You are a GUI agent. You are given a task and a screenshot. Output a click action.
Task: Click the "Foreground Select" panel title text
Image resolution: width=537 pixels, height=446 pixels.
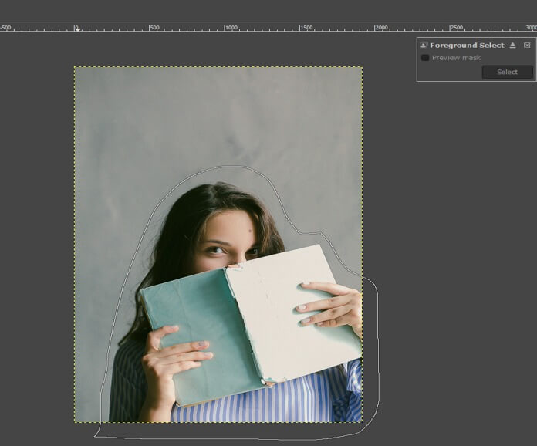pos(467,46)
